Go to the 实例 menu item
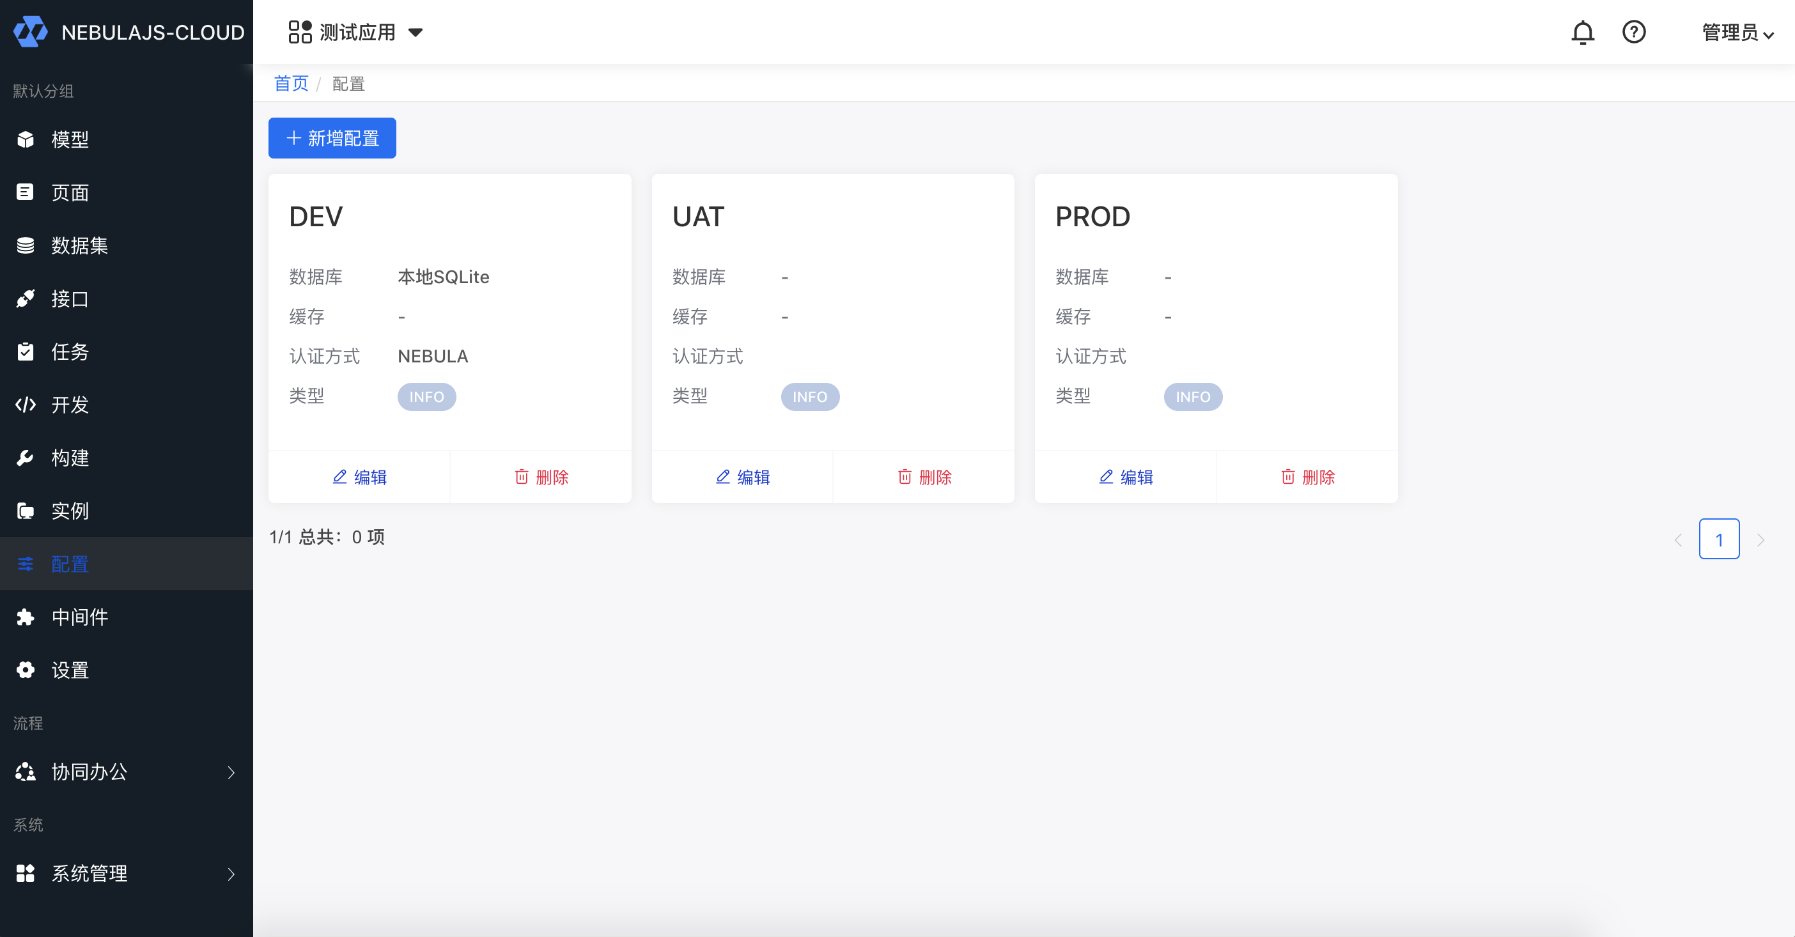Image resolution: width=1795 pixels, height=937 pixels. point(70,511)
